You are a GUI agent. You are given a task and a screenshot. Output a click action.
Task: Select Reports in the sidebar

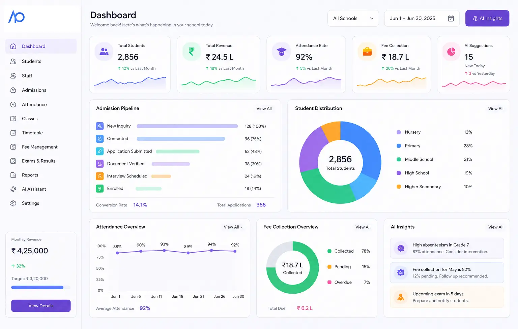(x=41, y=175)
